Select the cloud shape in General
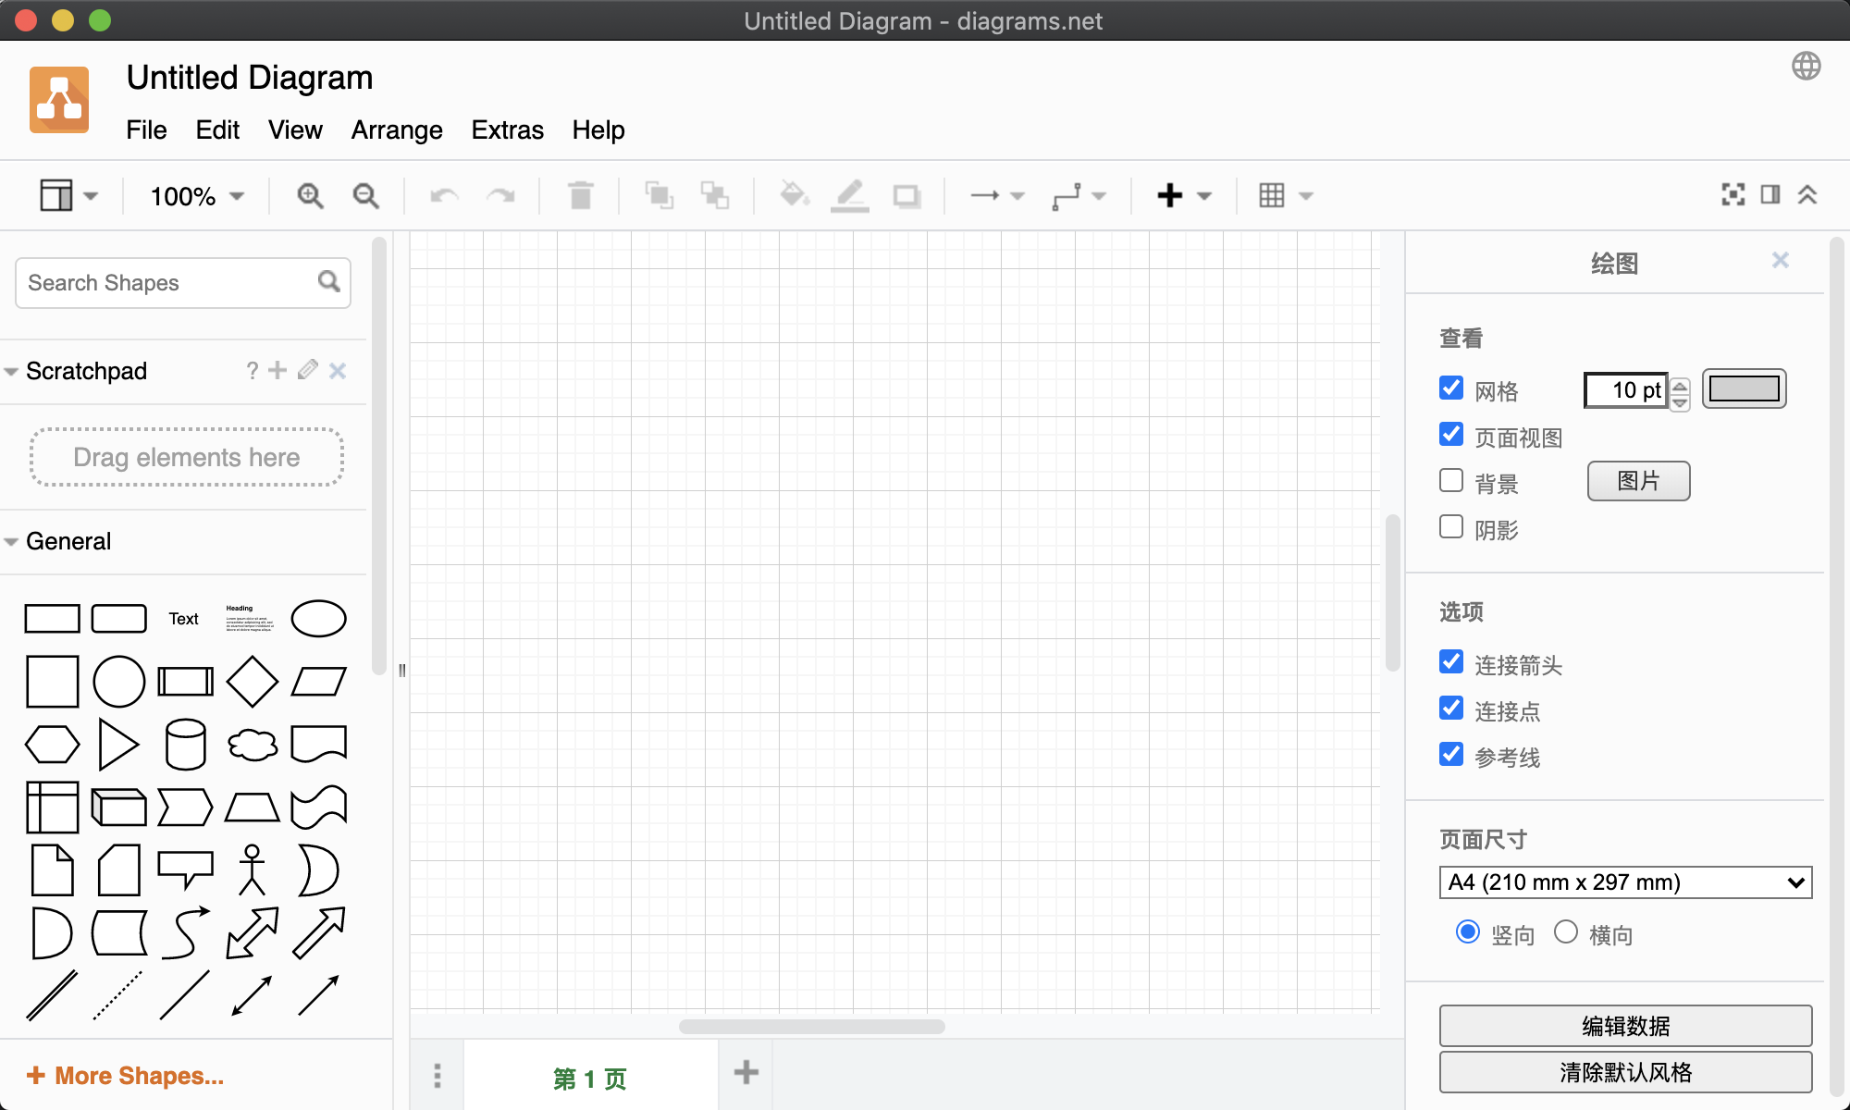 tap(252, 745)
